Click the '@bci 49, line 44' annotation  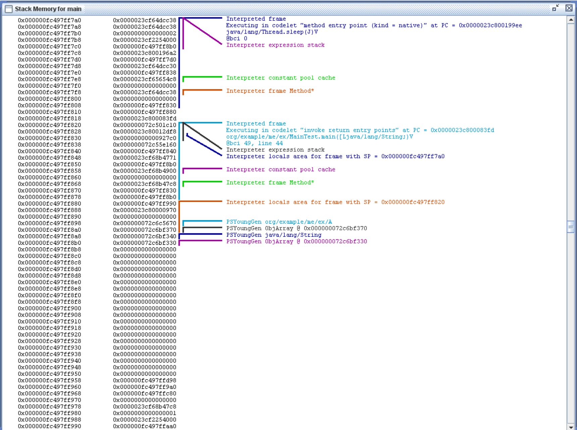pos(254,143)
